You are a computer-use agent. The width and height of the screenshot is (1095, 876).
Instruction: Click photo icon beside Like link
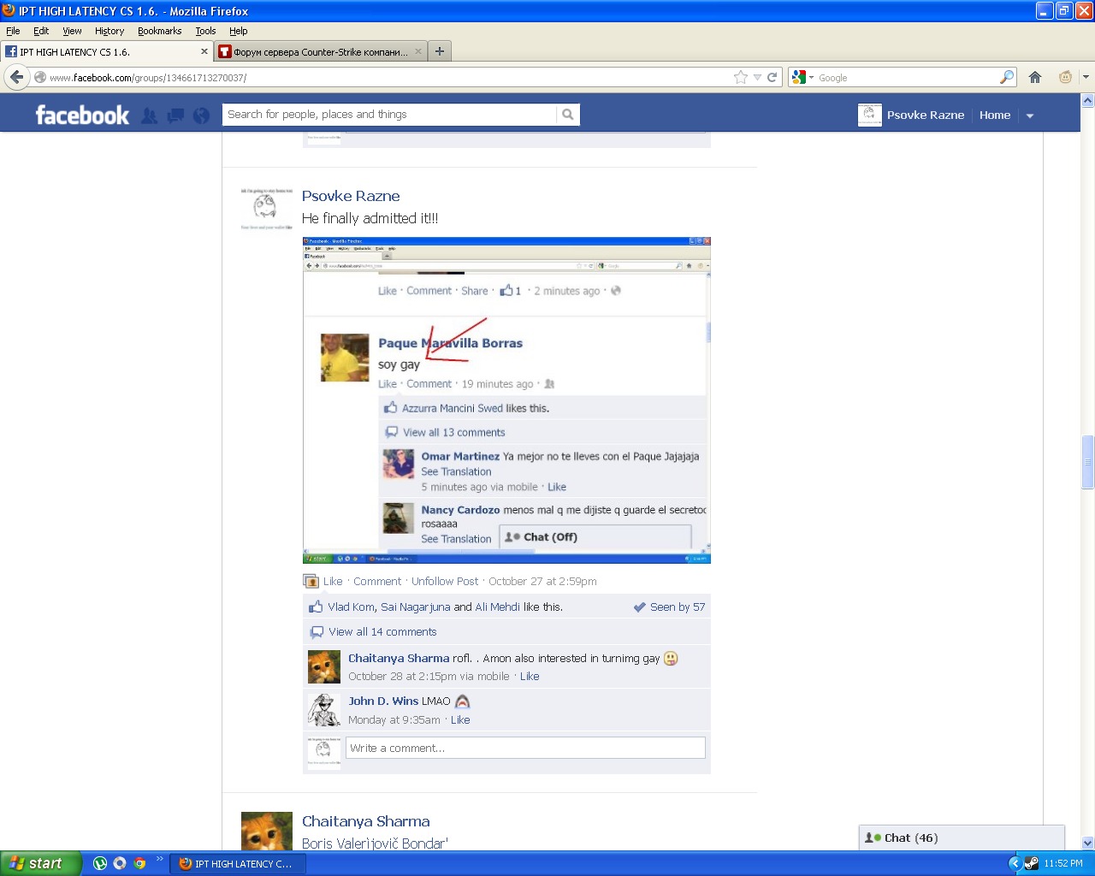click(x=311, y=581)
